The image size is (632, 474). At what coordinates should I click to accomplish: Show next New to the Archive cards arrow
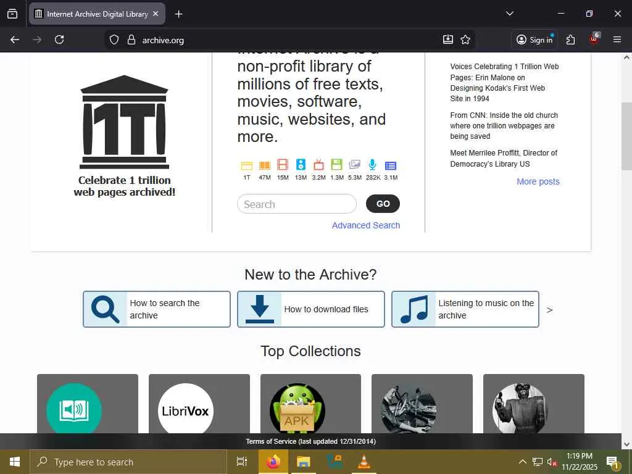(x=549, y=310)
